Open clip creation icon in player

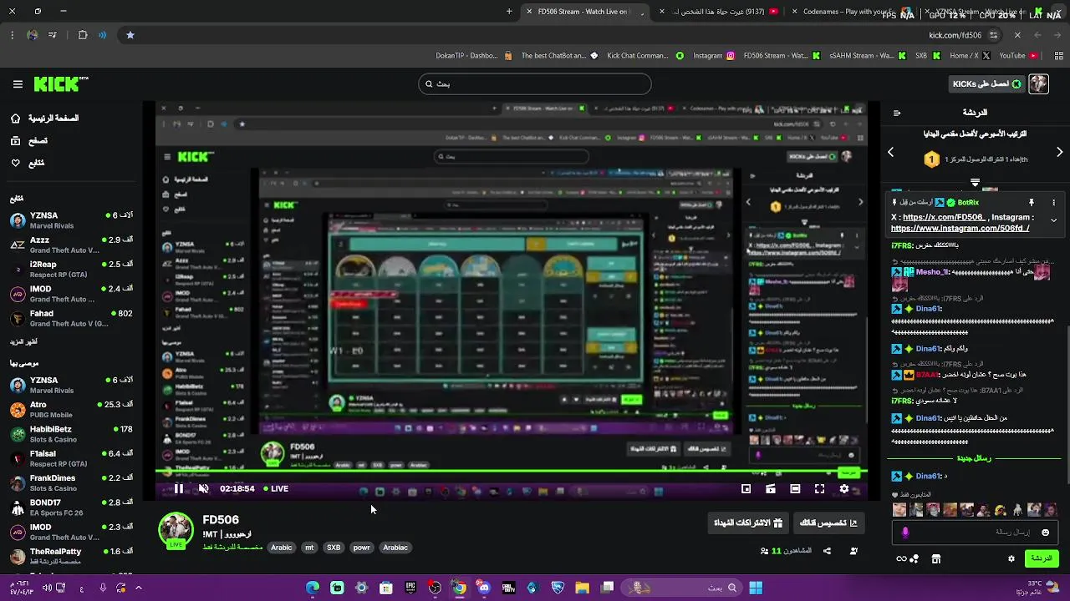[x=771, y=489]
